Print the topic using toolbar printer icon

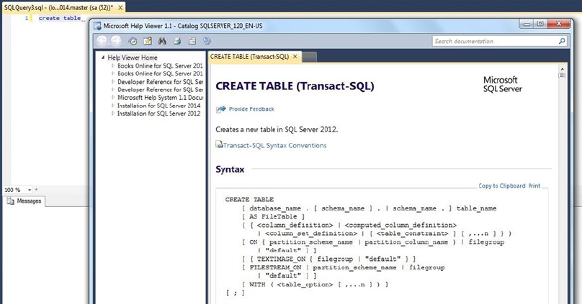[177, 41]
